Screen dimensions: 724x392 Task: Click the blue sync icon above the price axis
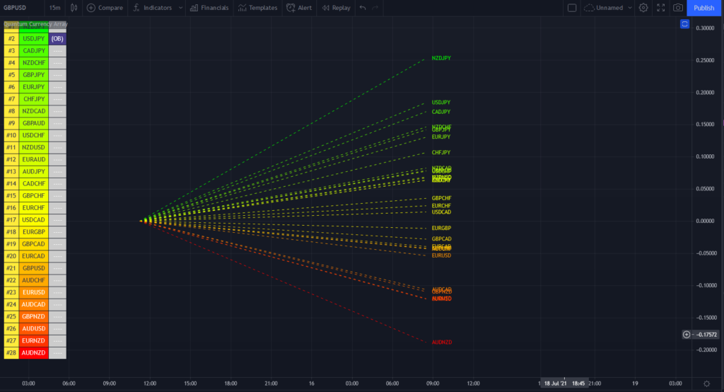tap(684, 24)
